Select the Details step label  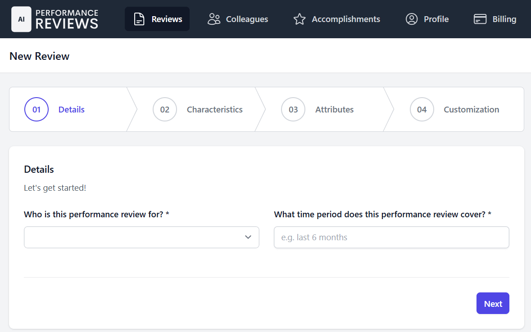tap(72, 110)
